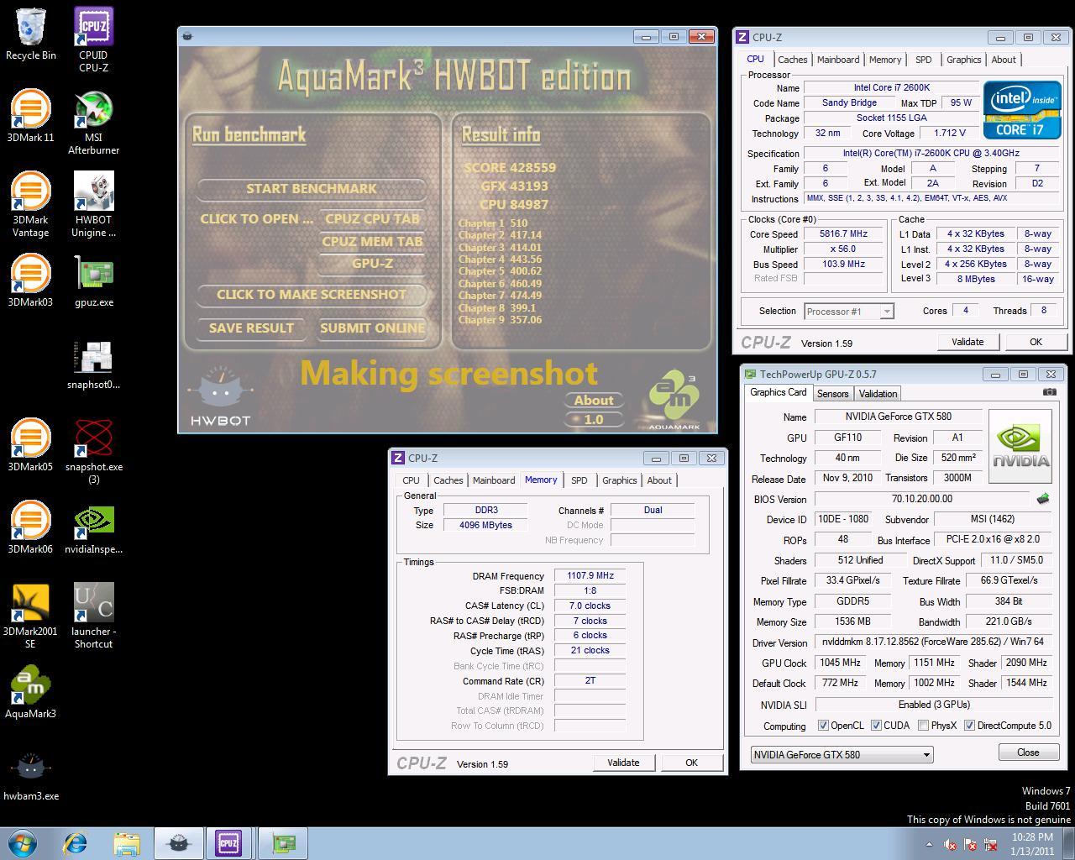
Task: Launch AquaMark3 desktop icon
Action: tap(31, 692)
